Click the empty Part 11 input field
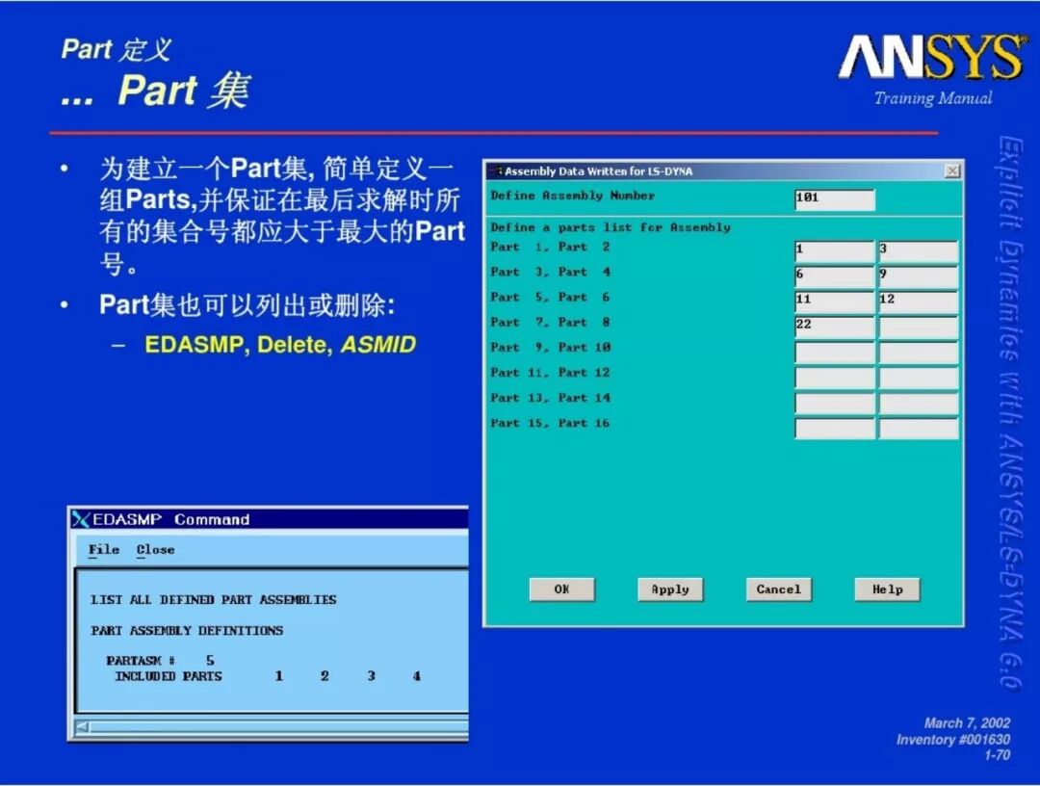The height and width of the screenshot is (786, 1040). tap(835, 376)
